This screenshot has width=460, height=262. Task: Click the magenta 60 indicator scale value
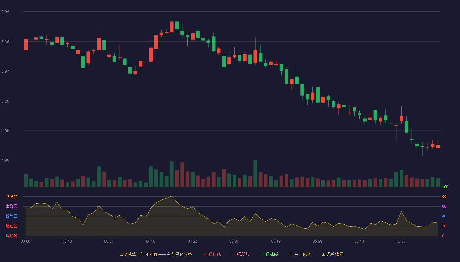coord(444,207)
